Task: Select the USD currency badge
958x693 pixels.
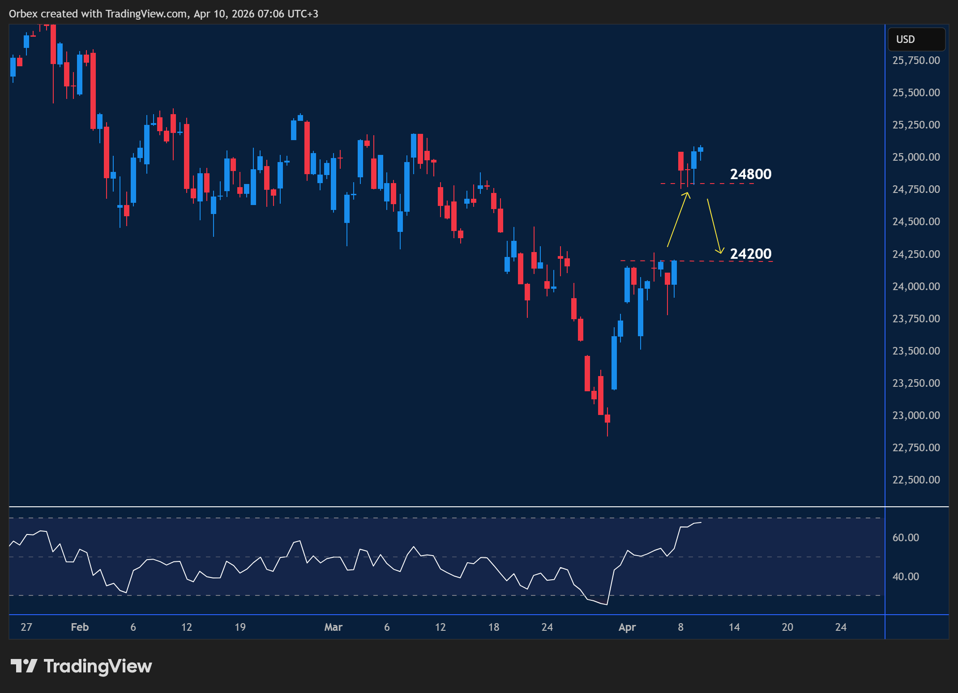Action: (x=916, y=39)
